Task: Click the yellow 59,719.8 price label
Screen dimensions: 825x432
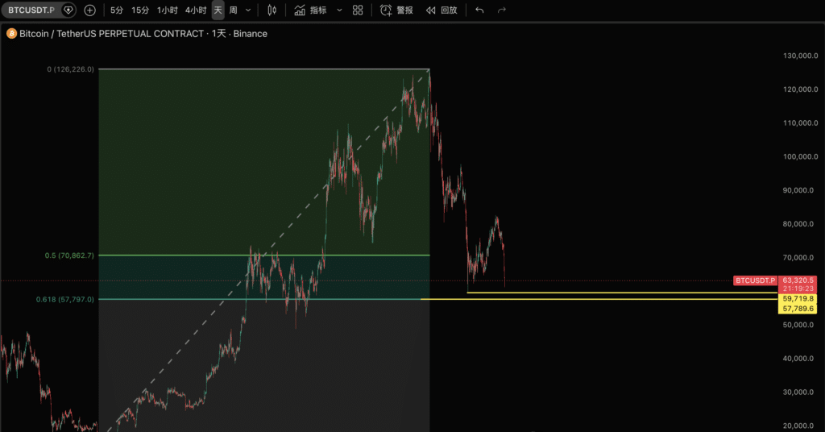Action: tap(798, 298)
